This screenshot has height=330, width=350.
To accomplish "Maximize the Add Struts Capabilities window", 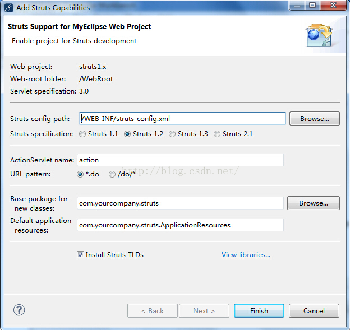I will [312, 5].
